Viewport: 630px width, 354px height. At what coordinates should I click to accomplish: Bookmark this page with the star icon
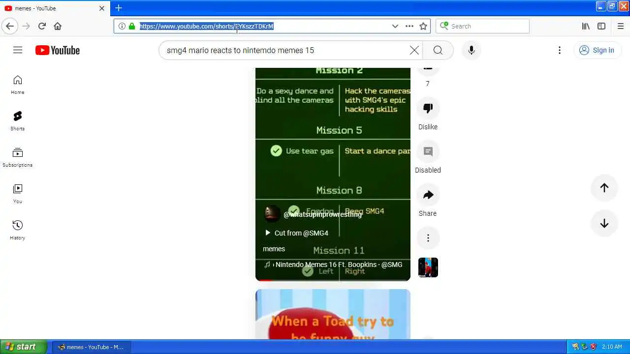423,26
